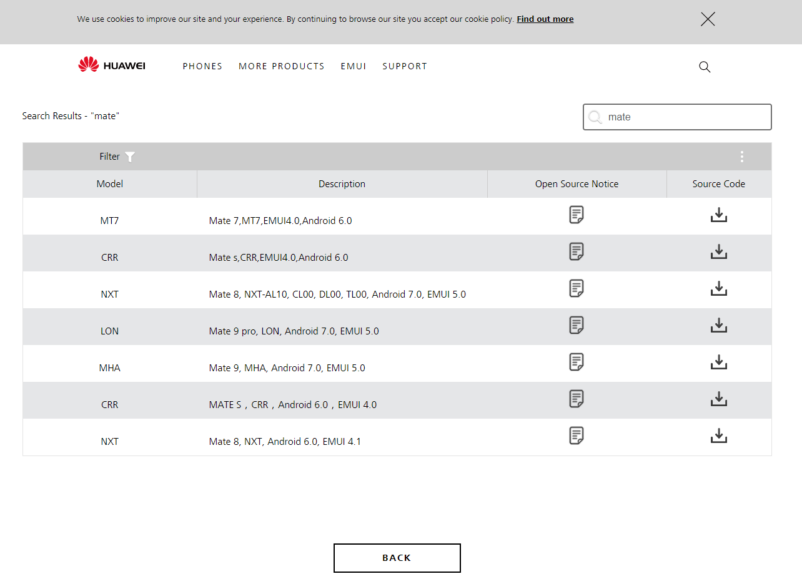This screenshot has width=802, height=579.
Task: Click the Model column header
Action: [x=110, y=184]
